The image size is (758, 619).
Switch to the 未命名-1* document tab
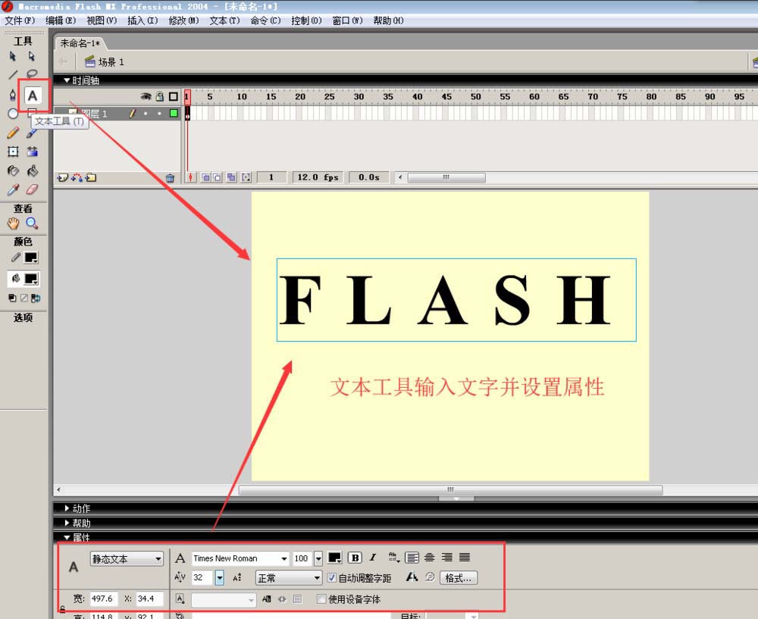click(80, 43)
